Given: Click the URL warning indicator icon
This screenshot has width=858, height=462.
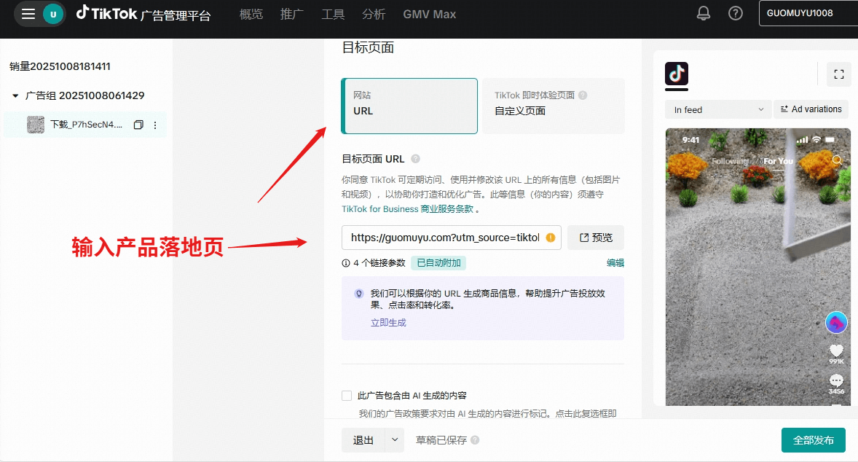Looking at the screenshot, I should 551,238.
